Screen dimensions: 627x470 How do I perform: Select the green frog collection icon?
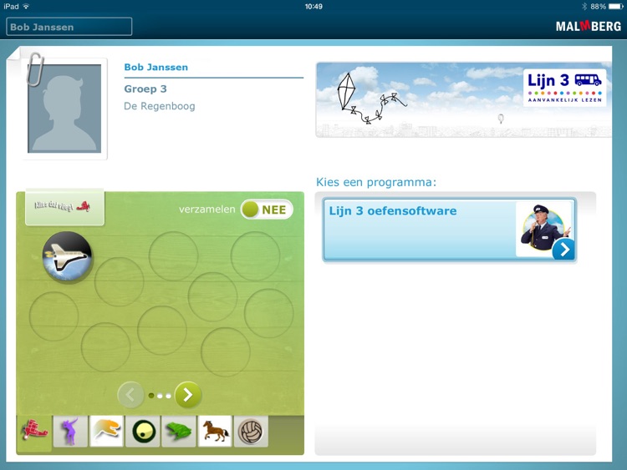click(x=179, y=432)
